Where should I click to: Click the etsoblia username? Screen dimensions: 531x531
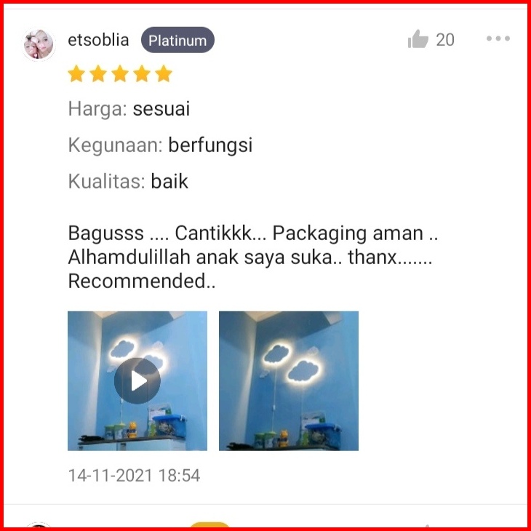[x=98, y=40]
